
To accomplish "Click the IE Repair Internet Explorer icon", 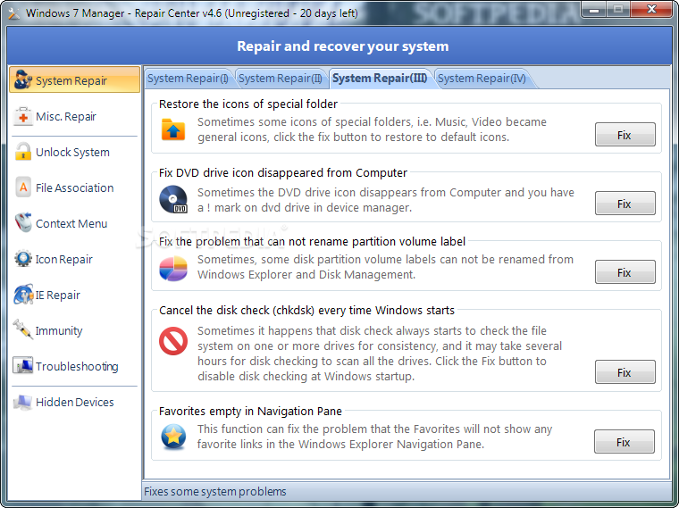I will click(23, 295).
